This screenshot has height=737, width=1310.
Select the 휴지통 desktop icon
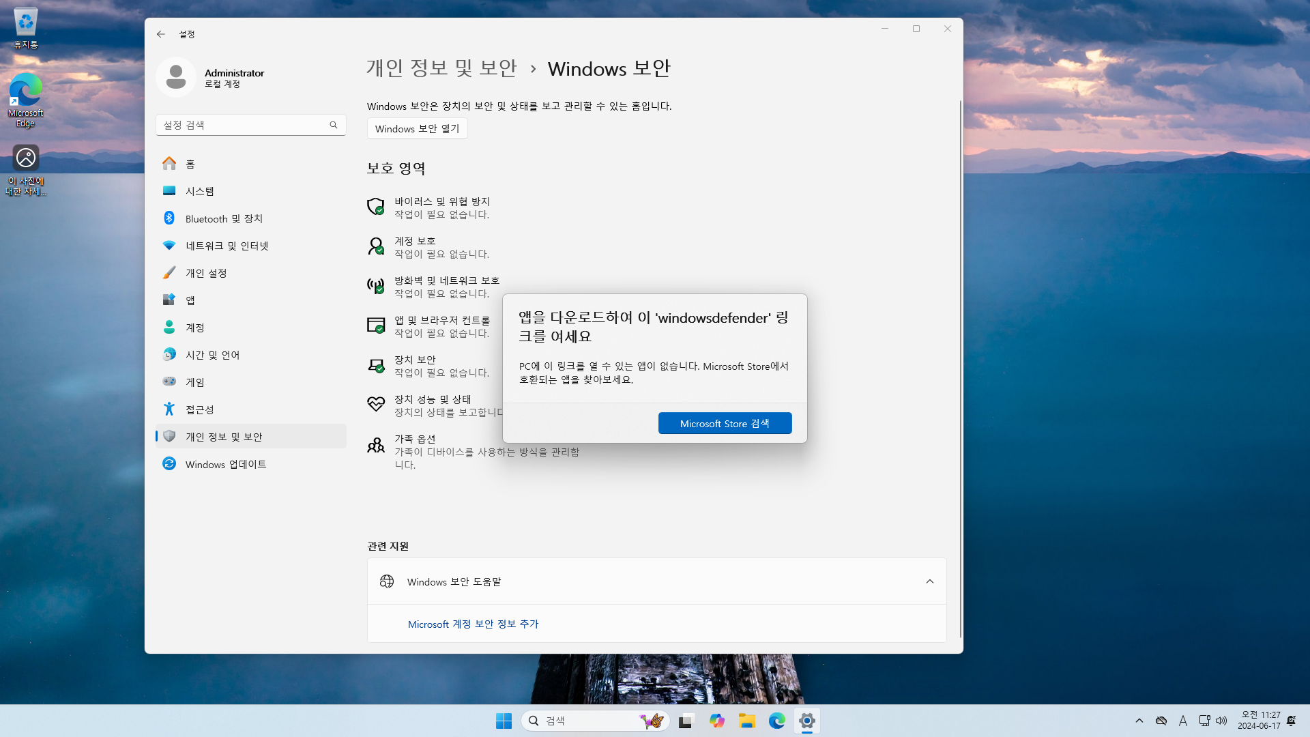click(x=26, y=29)
